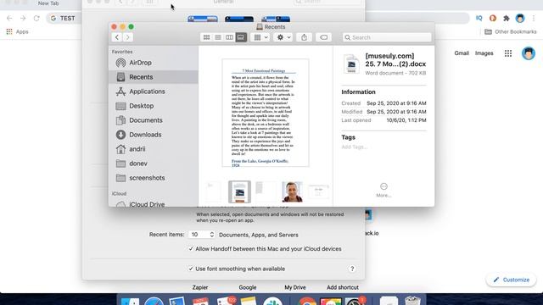Click the IQ extension icon in Chrome
This screenshot has width=543, height=305.
point(479,19)
